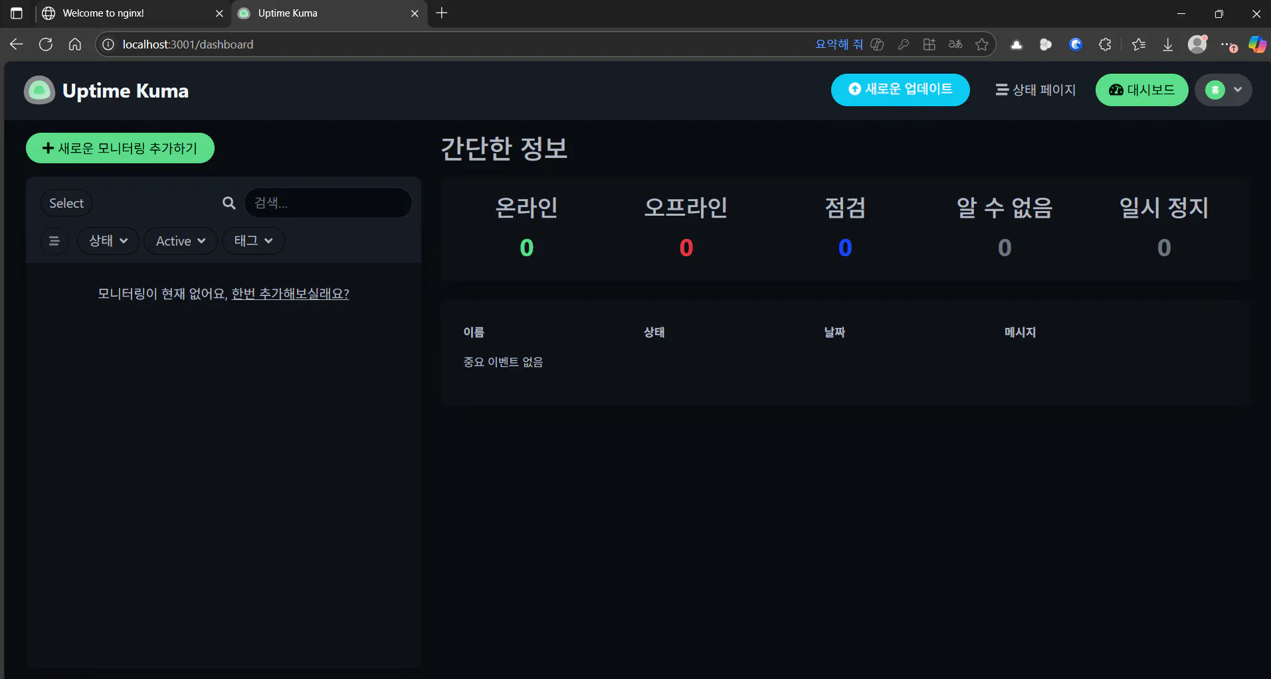This screenshot has height=679, width=1271.
Task: Open the translate icon in address bar
Action: (x=955, y=44)
